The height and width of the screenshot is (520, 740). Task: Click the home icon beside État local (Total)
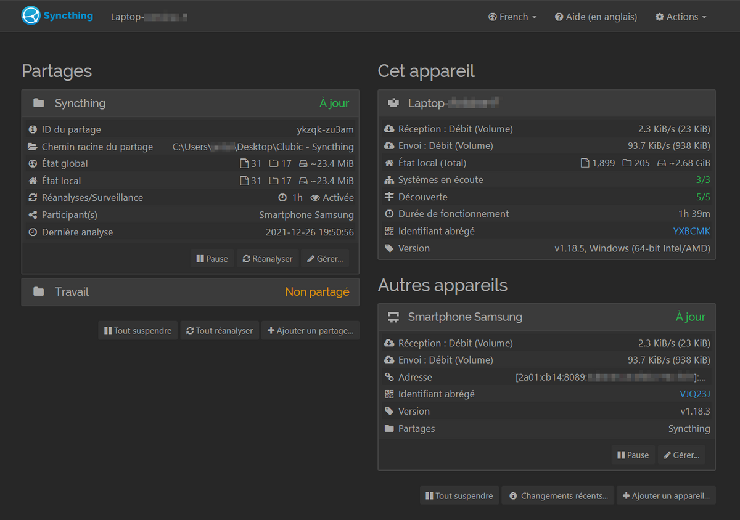click(x=389, y=163)
